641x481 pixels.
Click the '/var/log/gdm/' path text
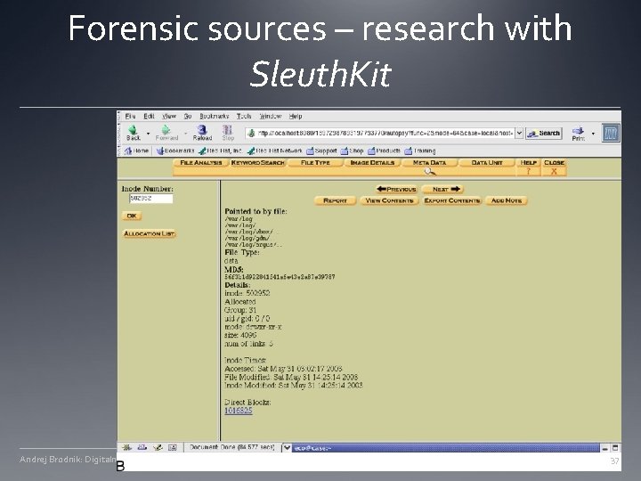pos(247,238)
